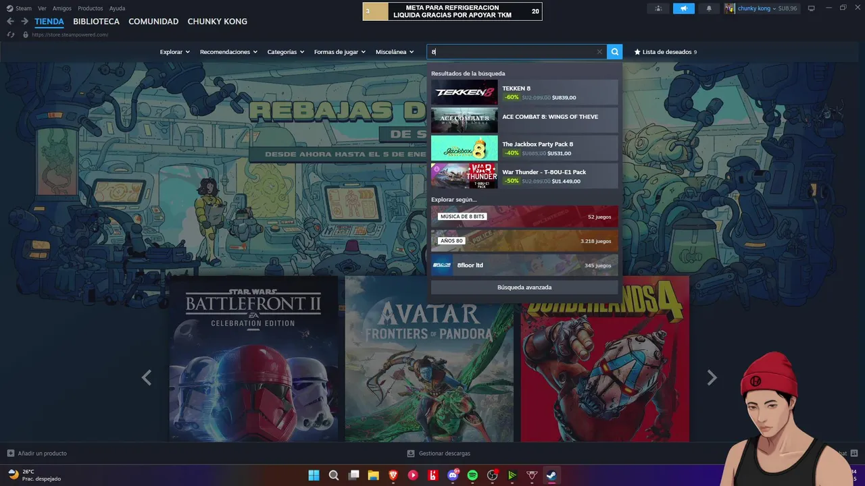Expand the Miscelánea dropdown
865x486 pixels.
pyautogui.click(x=395, y=52)
